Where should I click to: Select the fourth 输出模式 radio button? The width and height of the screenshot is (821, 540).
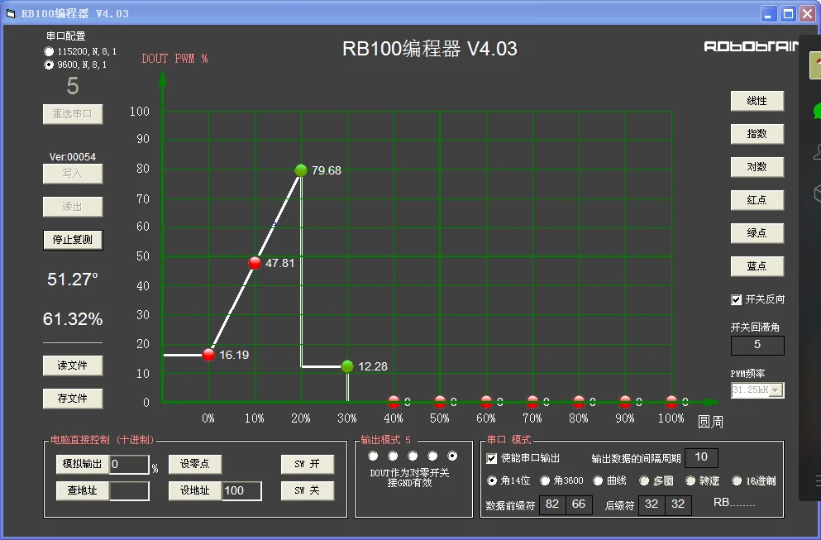pos(432,456)
